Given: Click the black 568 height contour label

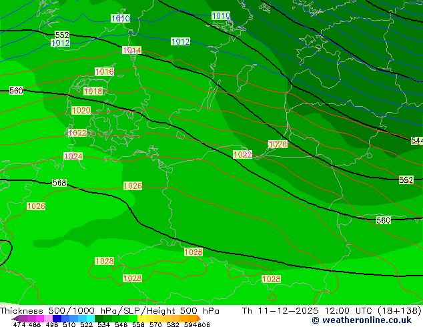Looking at the screenshot, I should (59, 183).
